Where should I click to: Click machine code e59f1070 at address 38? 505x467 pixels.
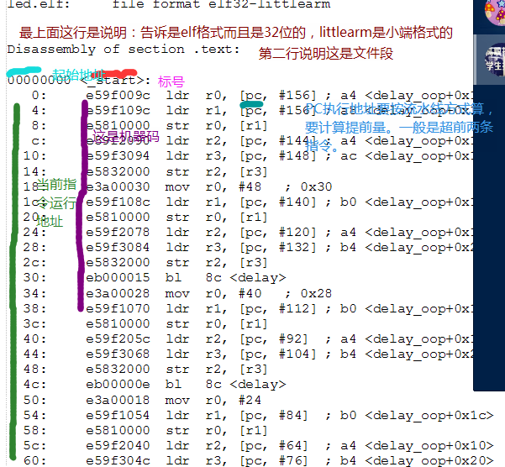[118, 308]
